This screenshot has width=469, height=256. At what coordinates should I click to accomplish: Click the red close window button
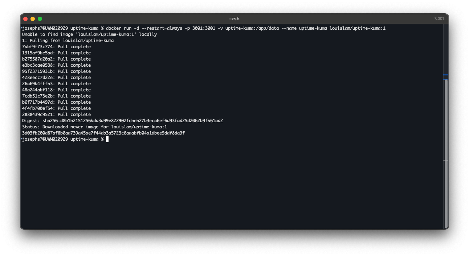25,19
